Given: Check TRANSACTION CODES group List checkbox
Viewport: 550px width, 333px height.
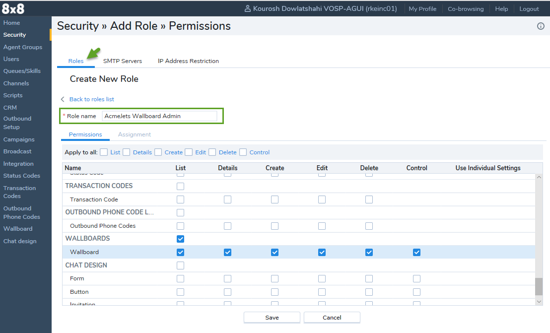Looking at the screenshot, I should pyautogui.click(x=180, y=186).
